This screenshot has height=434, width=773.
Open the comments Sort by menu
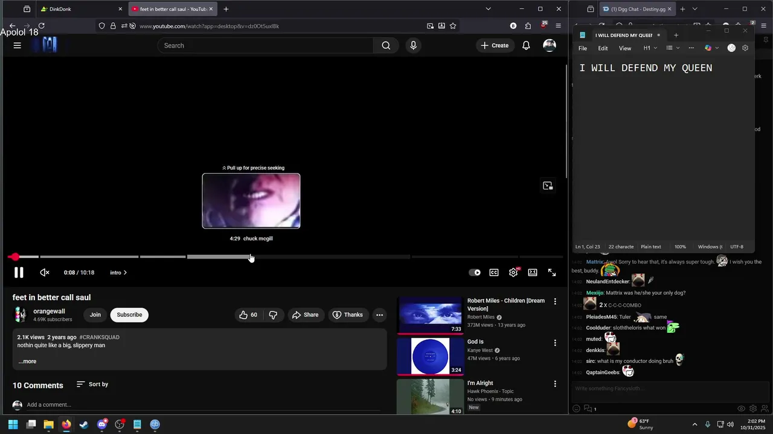click(92, 384)
